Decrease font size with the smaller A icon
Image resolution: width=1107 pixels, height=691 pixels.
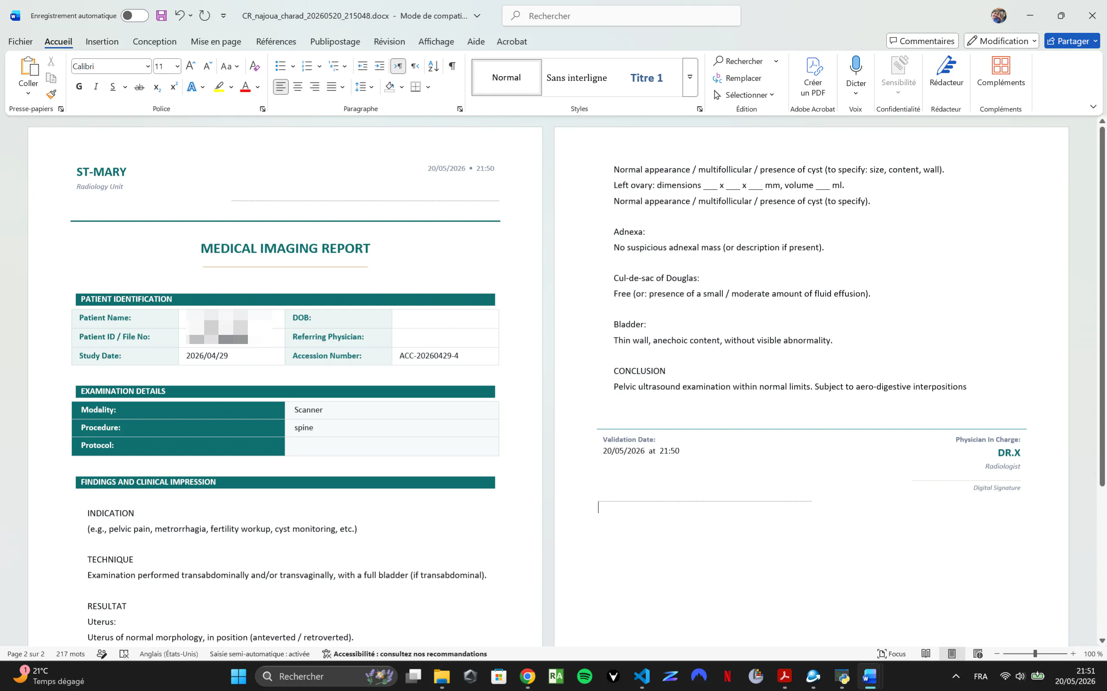pyautogui.click(x=208, y=66)
